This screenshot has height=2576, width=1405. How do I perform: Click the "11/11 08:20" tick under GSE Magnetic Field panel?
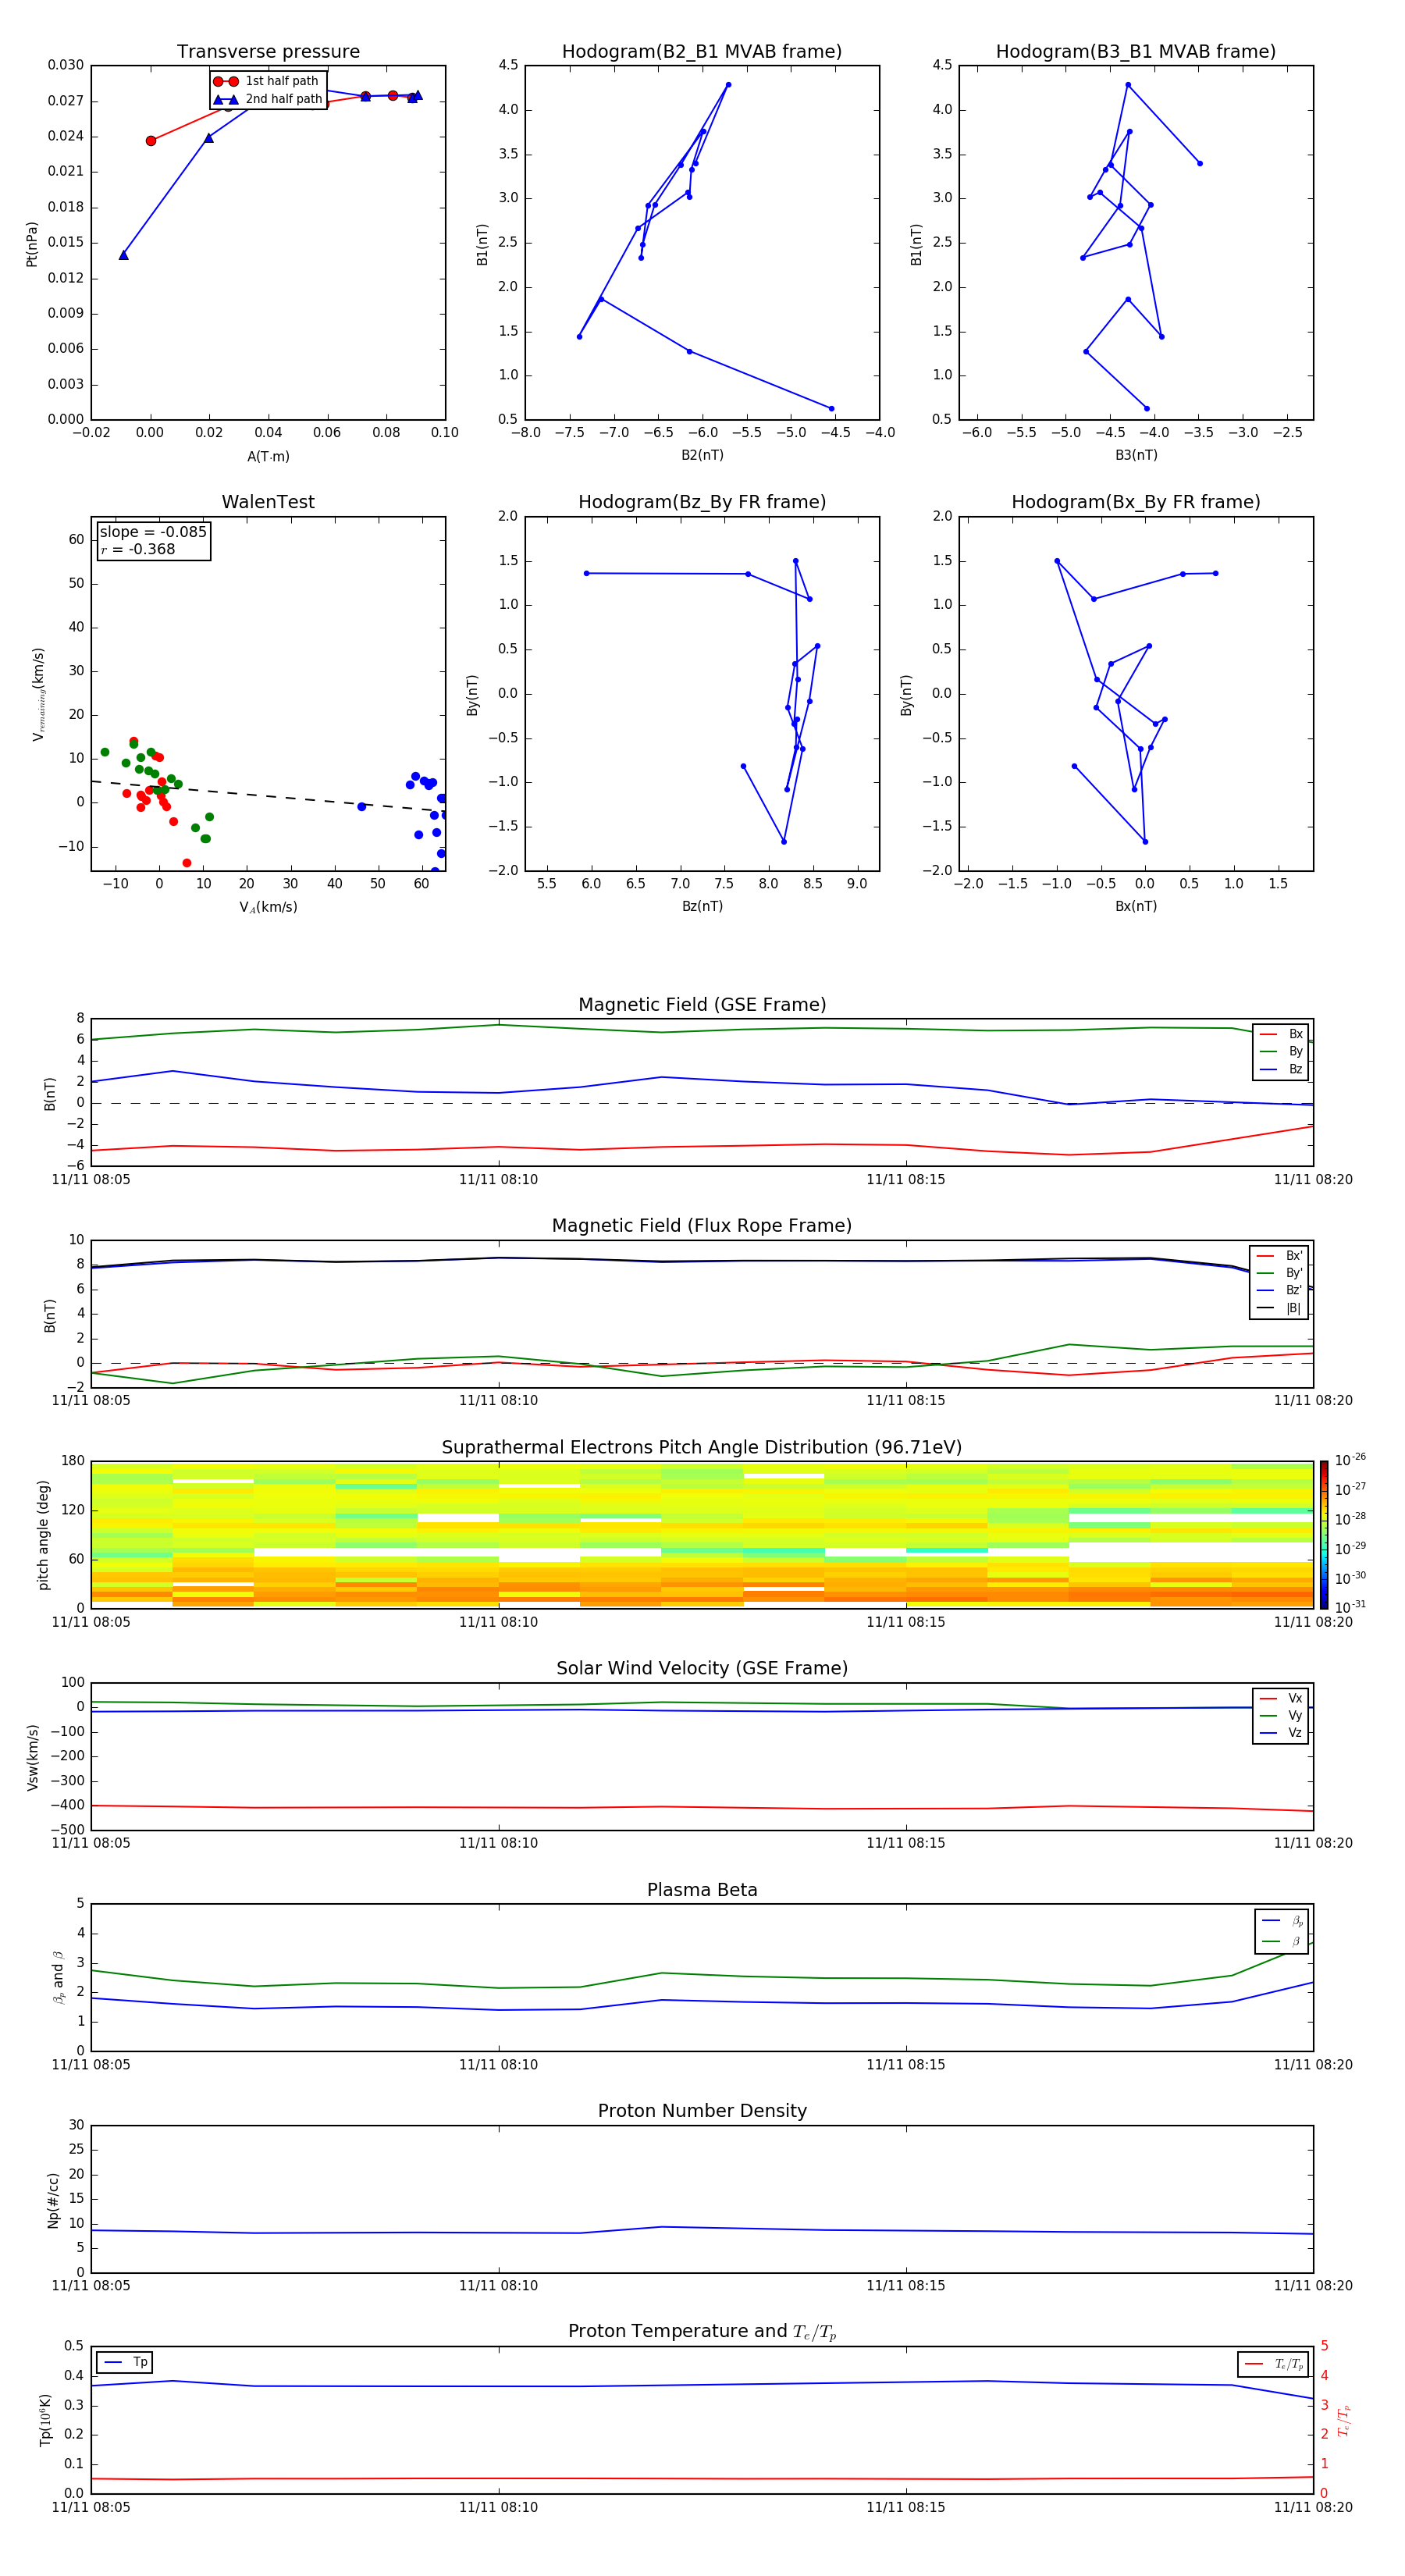point(1313,1180)
